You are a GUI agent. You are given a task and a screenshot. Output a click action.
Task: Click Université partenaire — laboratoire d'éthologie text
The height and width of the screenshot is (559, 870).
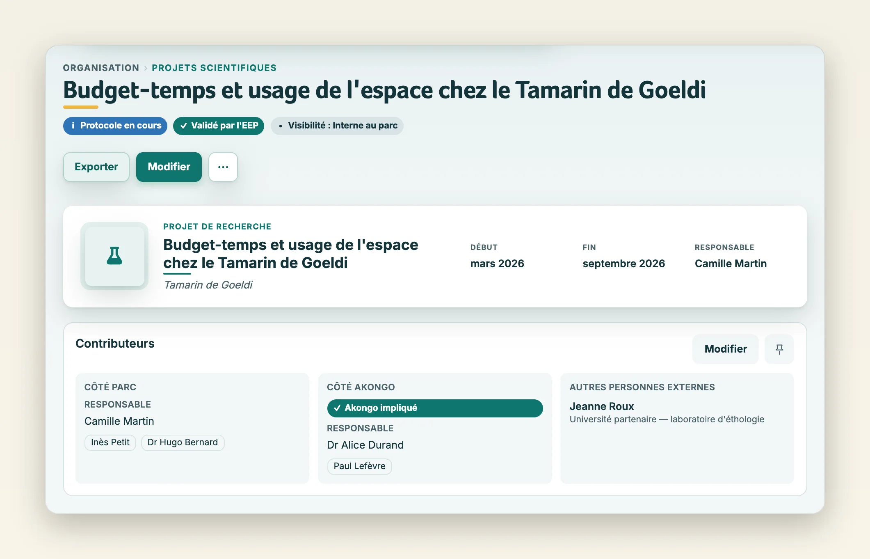point(667,419)
